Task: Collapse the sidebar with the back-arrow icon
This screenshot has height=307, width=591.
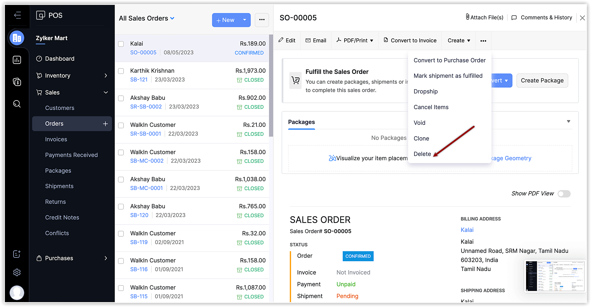Action: [17, 15]
